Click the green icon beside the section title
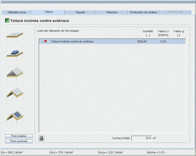Viewport: 196px width, 156px height. click(7, 21)
